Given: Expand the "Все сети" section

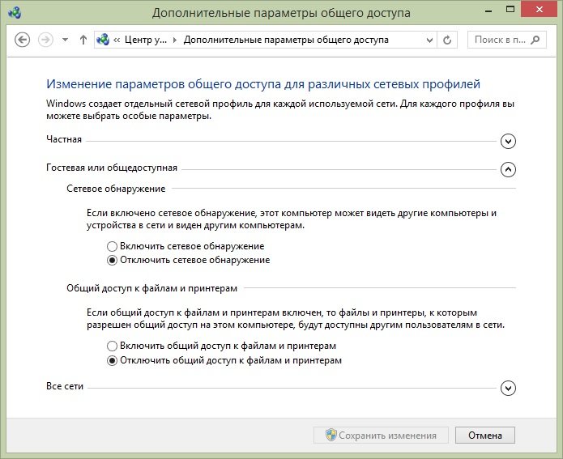Looking at the screenshot, I should pyautogui.click(x=508, y=388).
